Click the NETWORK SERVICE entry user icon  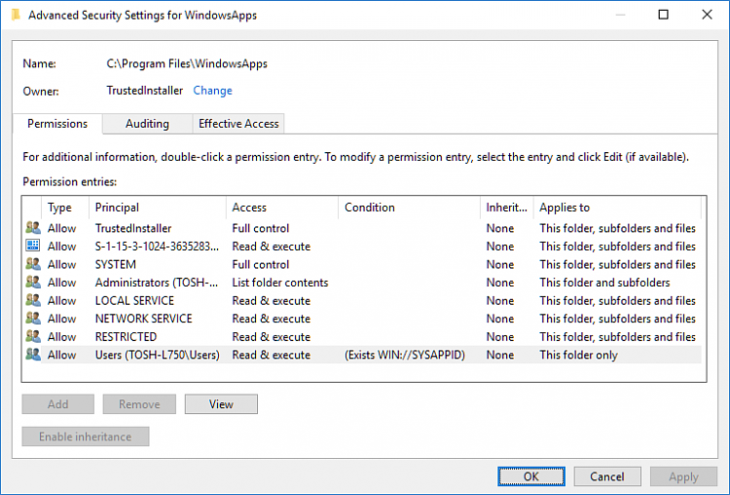click(33, 319)
